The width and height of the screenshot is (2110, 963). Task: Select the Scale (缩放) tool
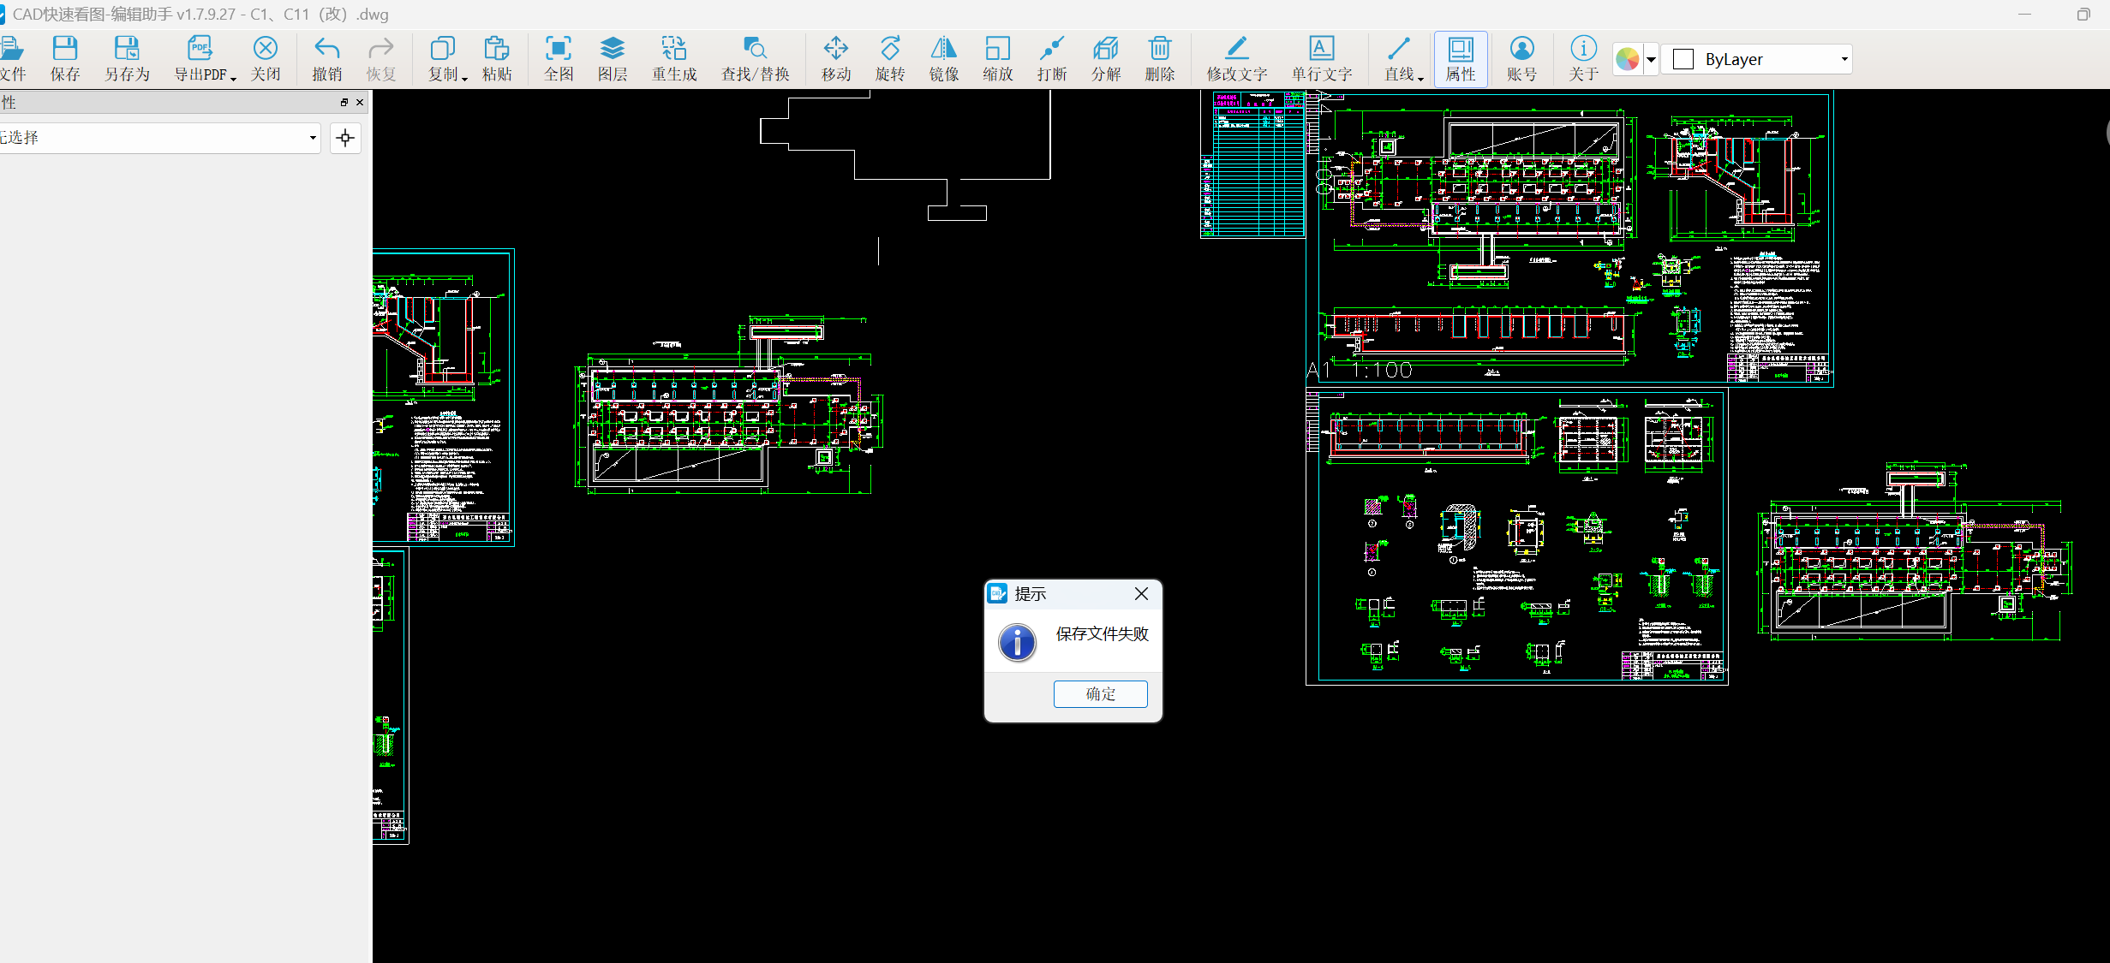pyautogui.click(x=998, y=58)
